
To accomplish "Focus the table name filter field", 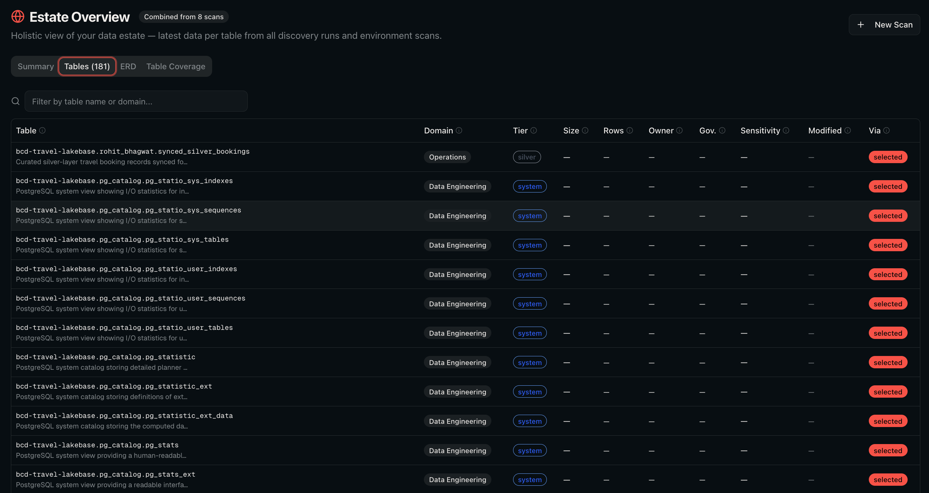I will (136, 101).
